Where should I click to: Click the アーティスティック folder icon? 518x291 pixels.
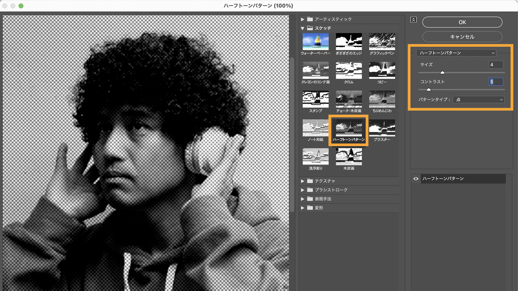click(310, 19)
